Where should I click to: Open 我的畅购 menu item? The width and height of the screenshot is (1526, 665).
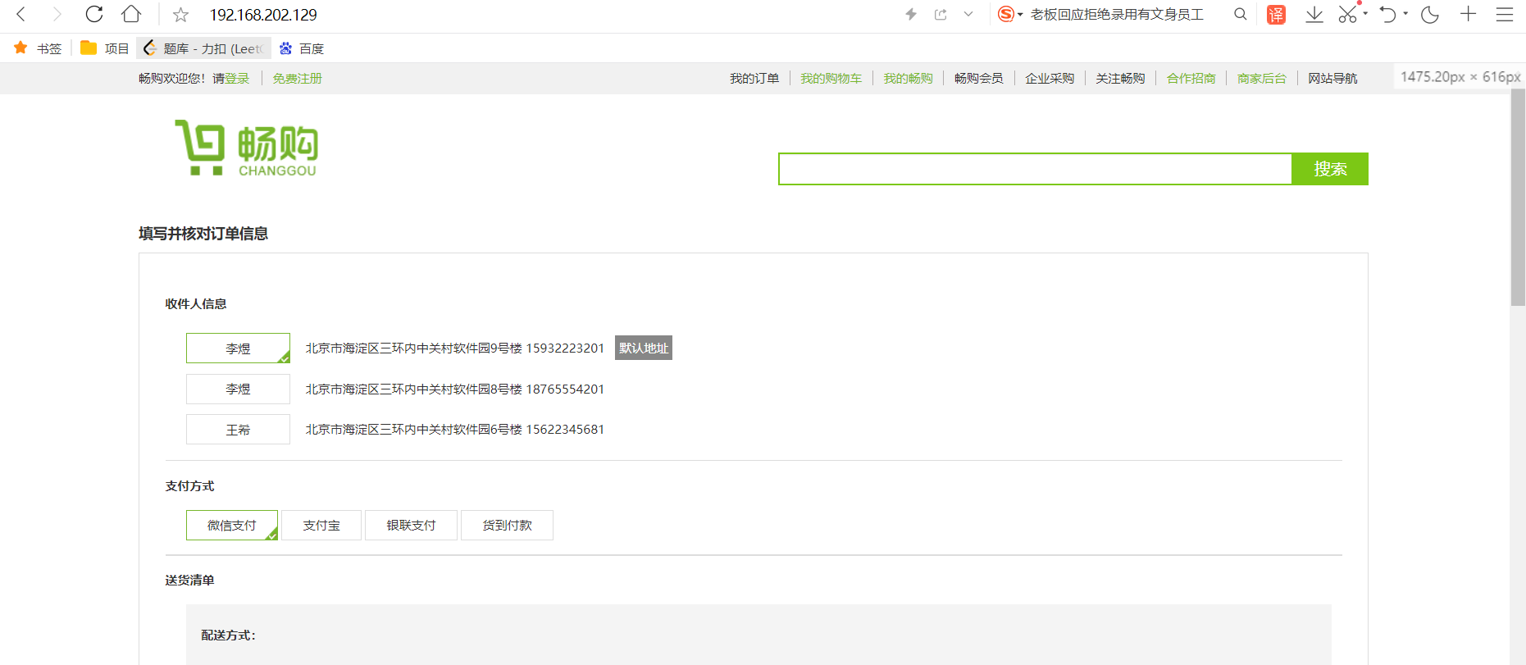tap(908, 79)
